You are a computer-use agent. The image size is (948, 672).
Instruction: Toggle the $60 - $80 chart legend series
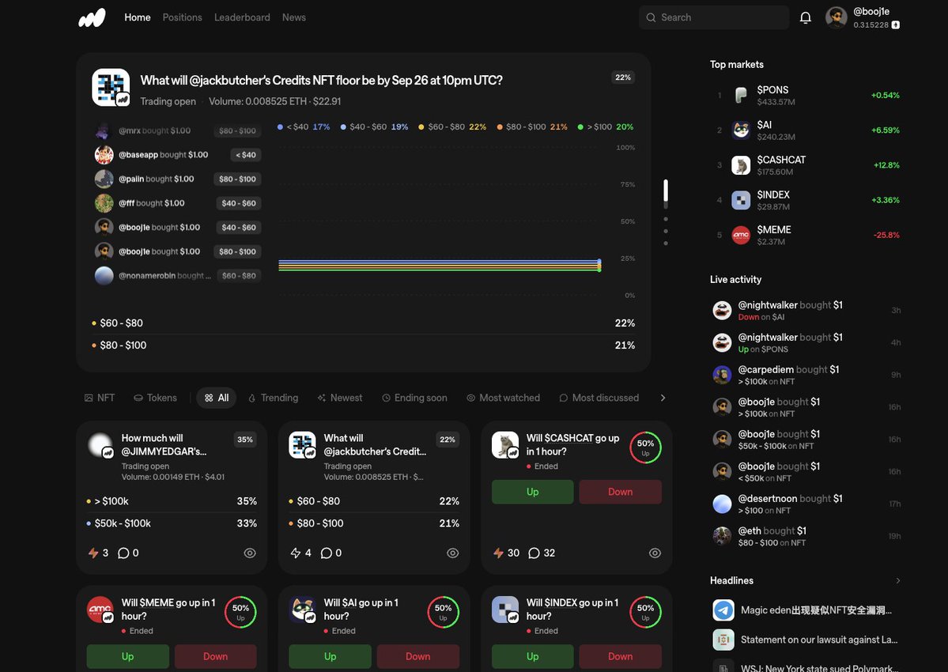(x=452, y=127)
